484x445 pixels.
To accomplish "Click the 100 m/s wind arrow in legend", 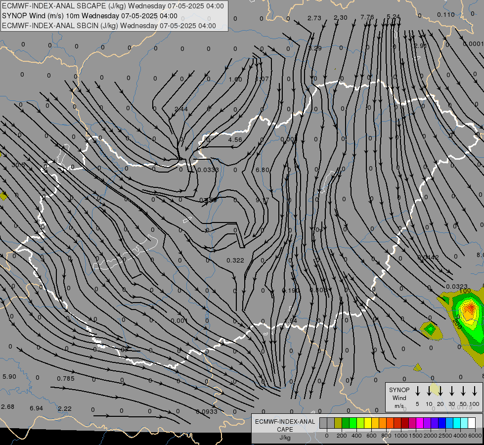I will [475, 391].
